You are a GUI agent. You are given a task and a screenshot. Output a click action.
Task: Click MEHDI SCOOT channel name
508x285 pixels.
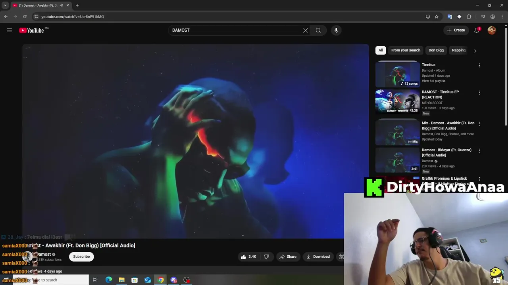pyautogui.click(x=432, y=103)
